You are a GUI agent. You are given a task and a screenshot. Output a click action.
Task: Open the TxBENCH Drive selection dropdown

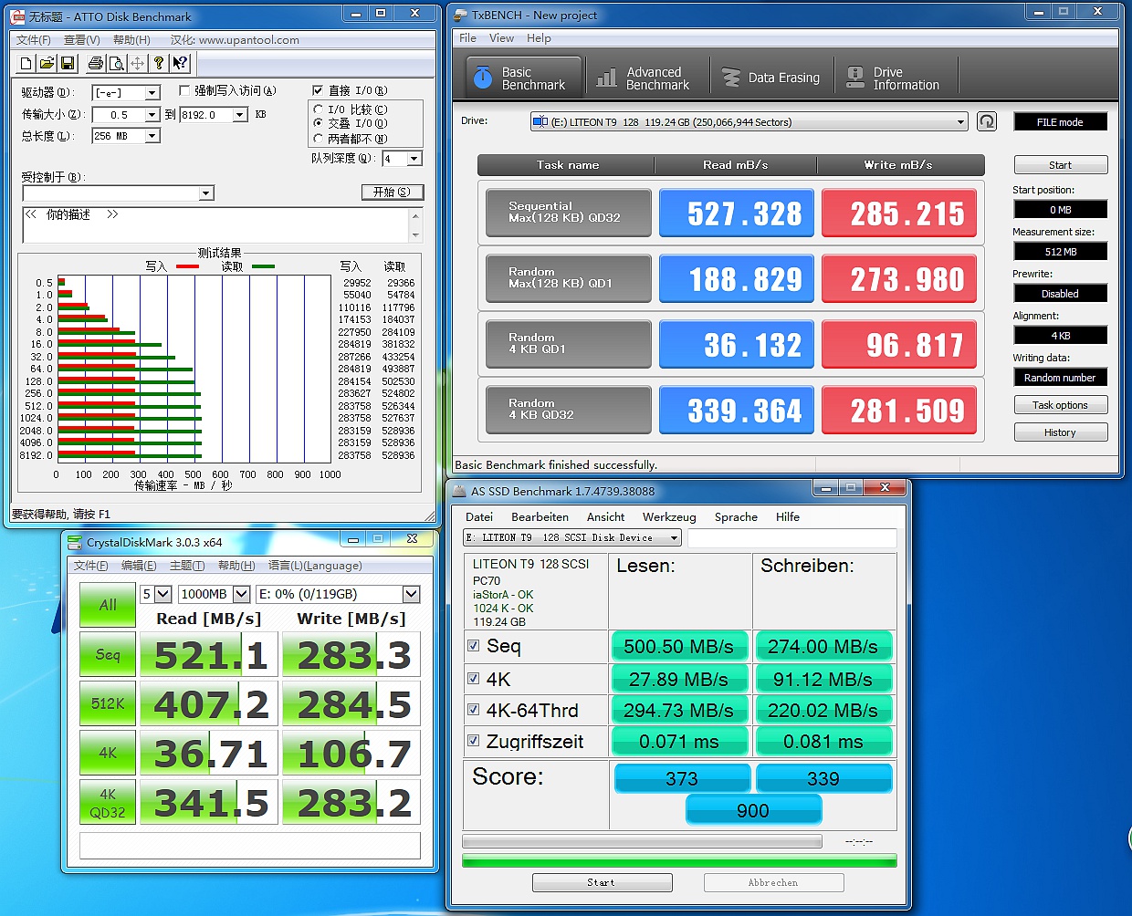point(960,122)
